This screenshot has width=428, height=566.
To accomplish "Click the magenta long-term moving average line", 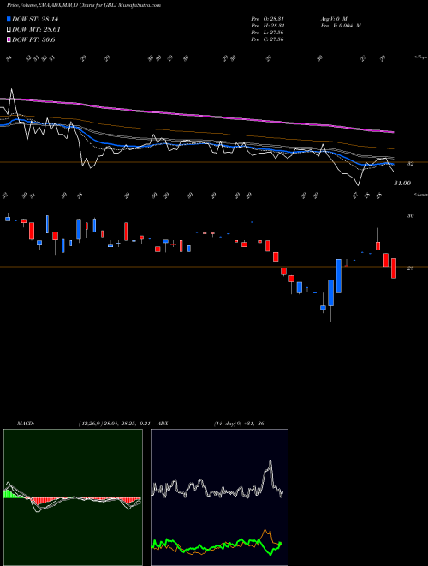I will tap(196, 115).
